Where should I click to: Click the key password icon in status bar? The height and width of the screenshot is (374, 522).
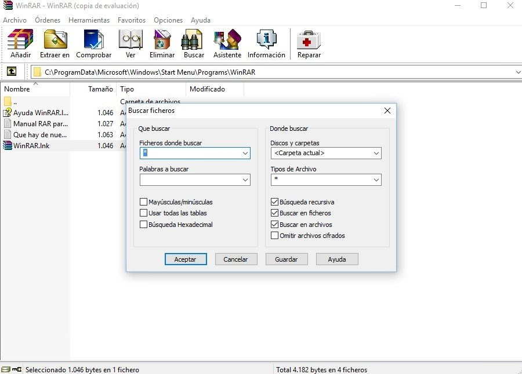coord(17,369)
